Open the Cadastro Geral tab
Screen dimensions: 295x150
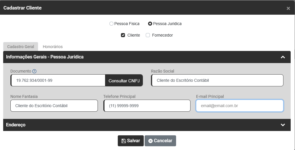pyautogui.click(x=20, y=47)
